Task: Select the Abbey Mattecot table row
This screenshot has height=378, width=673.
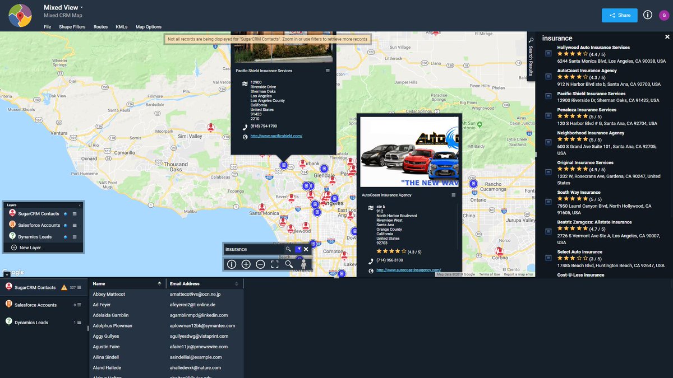Action: 167,294
